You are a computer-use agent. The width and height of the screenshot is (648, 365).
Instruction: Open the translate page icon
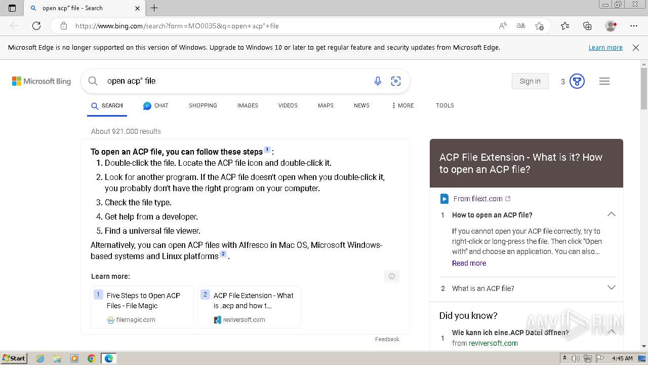tap(521, 26)
